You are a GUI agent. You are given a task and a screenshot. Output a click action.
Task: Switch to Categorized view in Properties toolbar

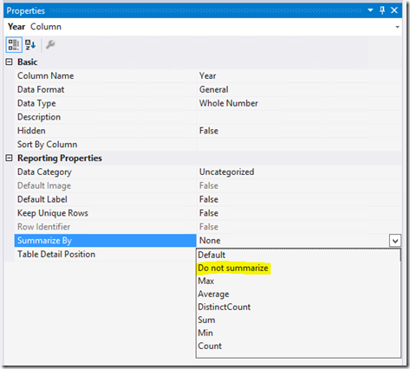tap(14, 45)
